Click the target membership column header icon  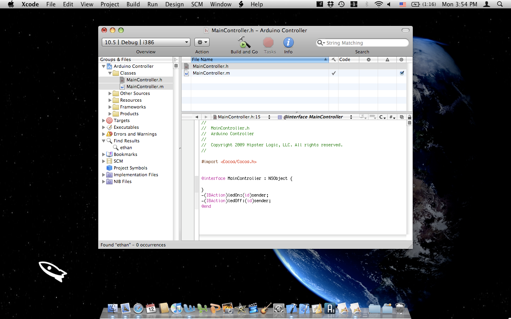point(402,59)
